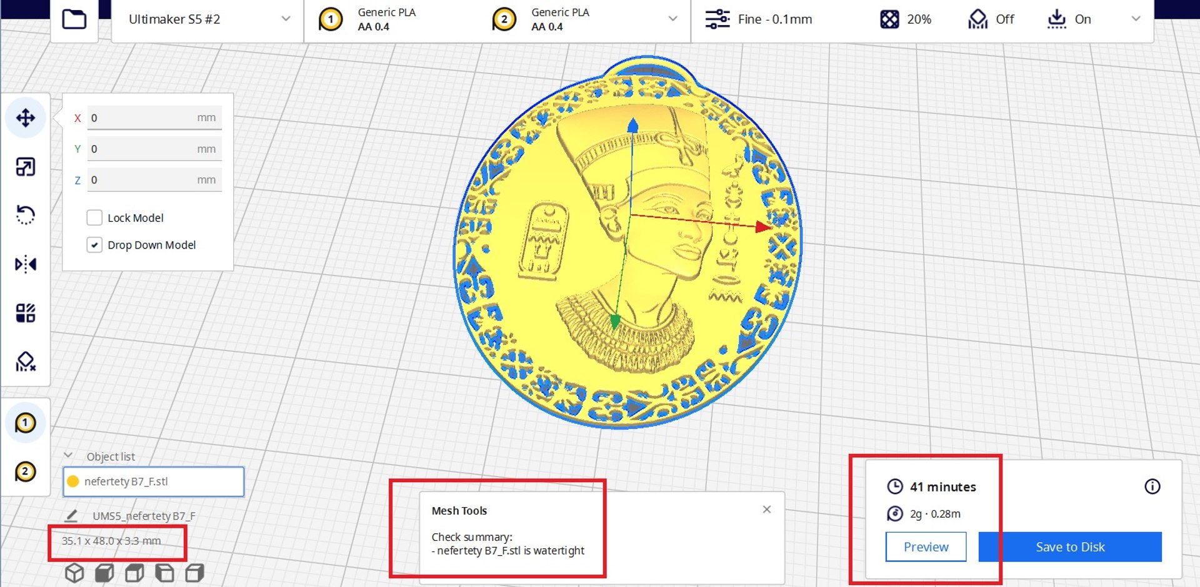Click the green Y-axis move arrow
This screenshot has width=1200, height=587.
(615, 321)
